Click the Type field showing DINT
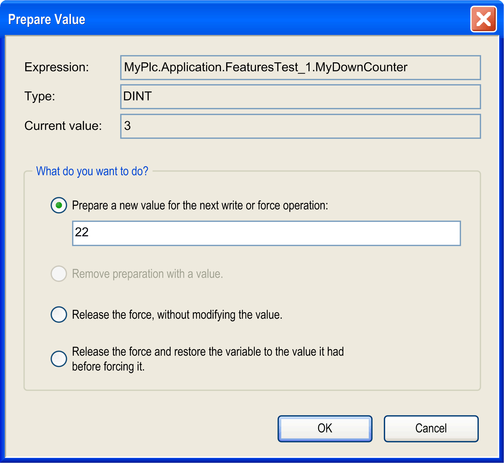The width and height of the screenshot is (504, 463). 300,97
